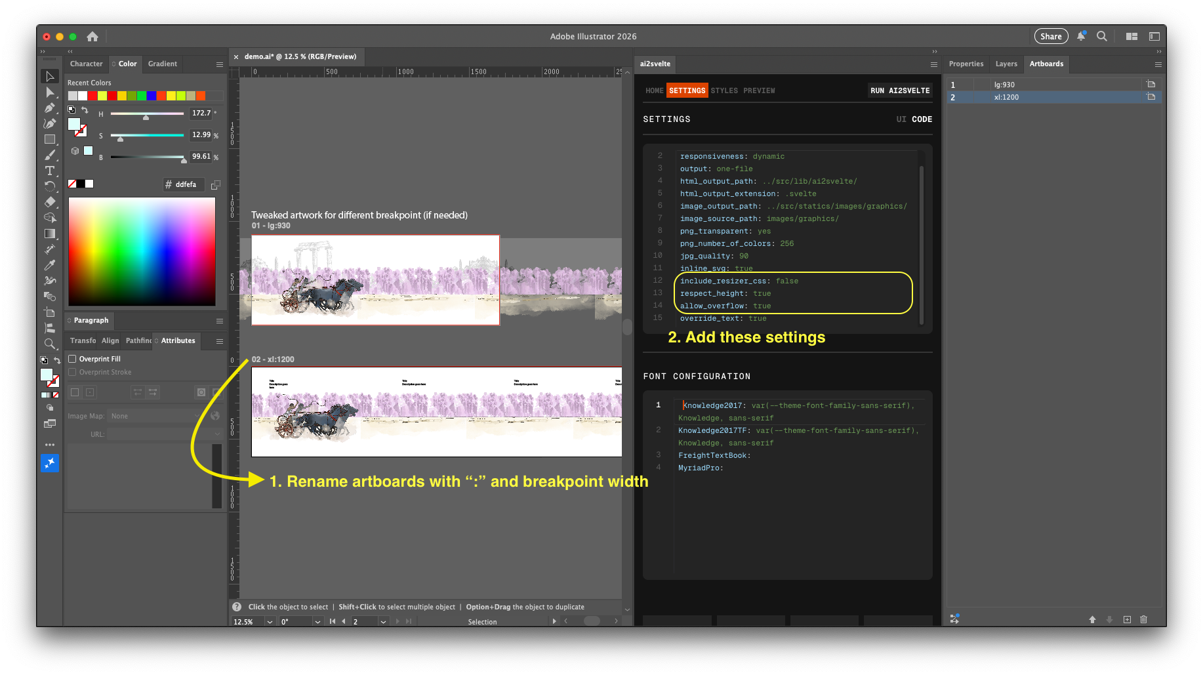Select the Paintbrush tool
Screen dimensions: 1203x675
coord(50,155)
